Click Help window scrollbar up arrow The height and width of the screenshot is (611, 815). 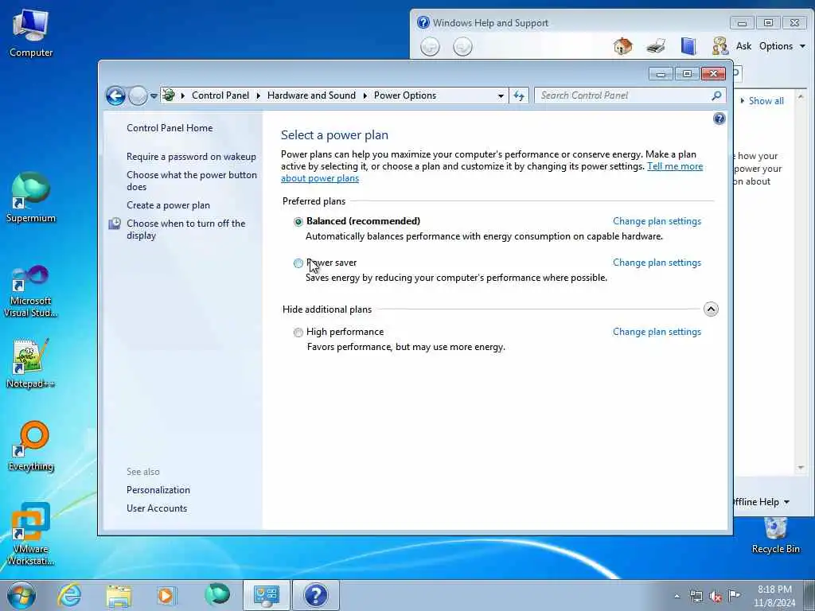click(x=801, y=96)
